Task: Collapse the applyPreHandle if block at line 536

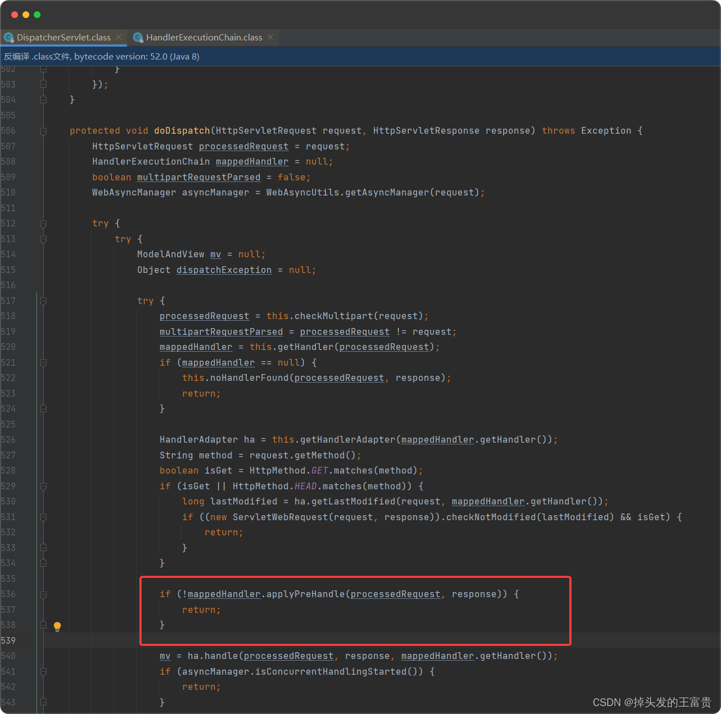Action: [43, 594]
